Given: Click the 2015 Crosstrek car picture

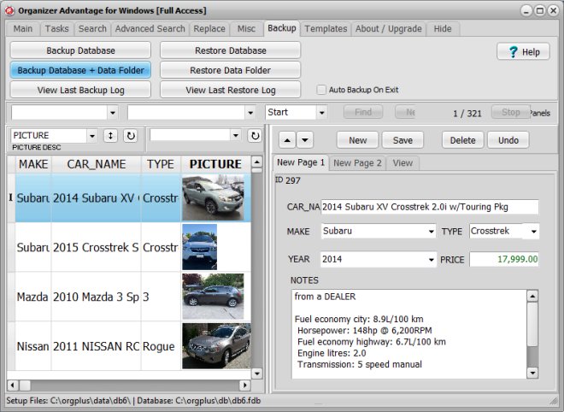Looking at the screenshot, I should (200, 247).
